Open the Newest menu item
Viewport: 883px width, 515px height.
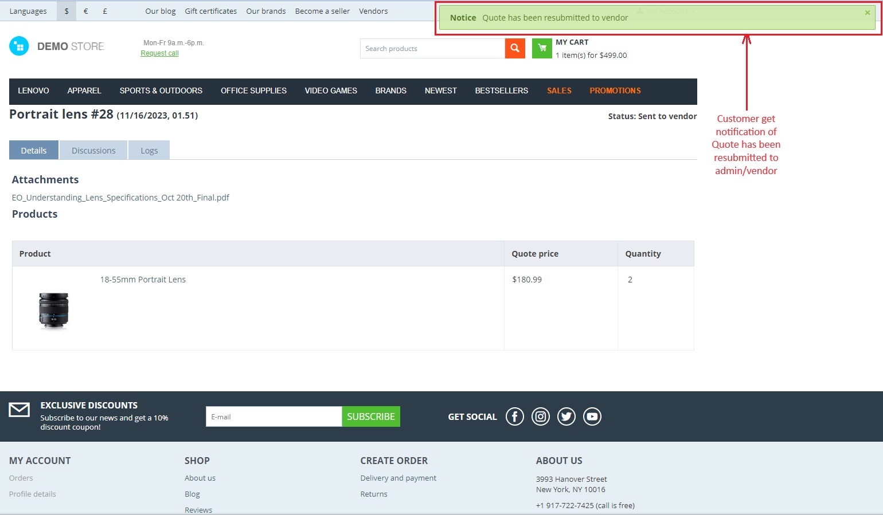tap(441, 91)
